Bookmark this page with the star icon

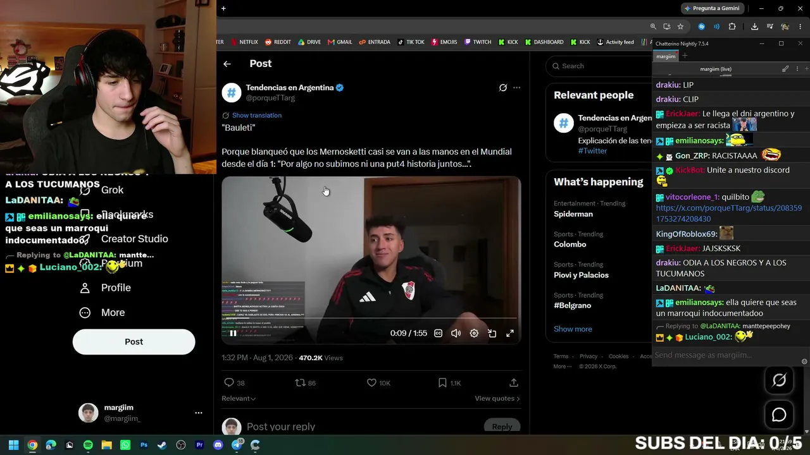[x=680, y=27]
